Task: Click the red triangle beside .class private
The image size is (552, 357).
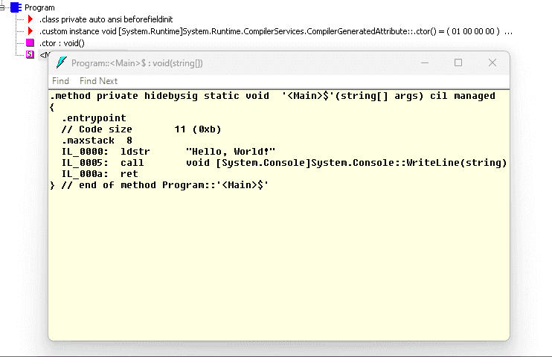Action: click(31, 19)
